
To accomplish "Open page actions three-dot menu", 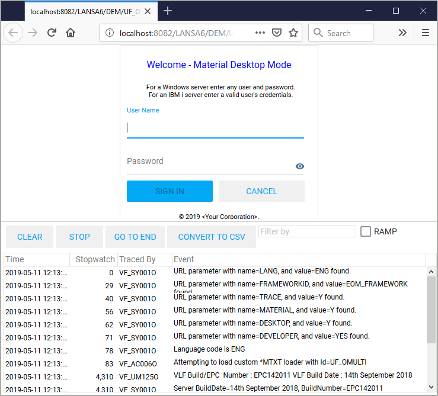I will pos(260,33).
